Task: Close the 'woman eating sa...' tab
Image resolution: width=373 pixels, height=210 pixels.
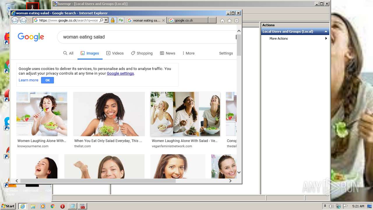Action: pyautogui.click(x=163, y=20)
